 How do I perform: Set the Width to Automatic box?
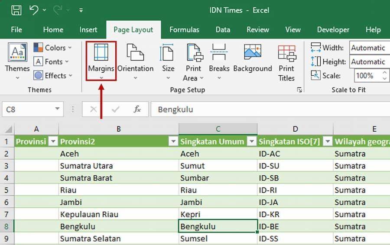[x=370, y=48]
